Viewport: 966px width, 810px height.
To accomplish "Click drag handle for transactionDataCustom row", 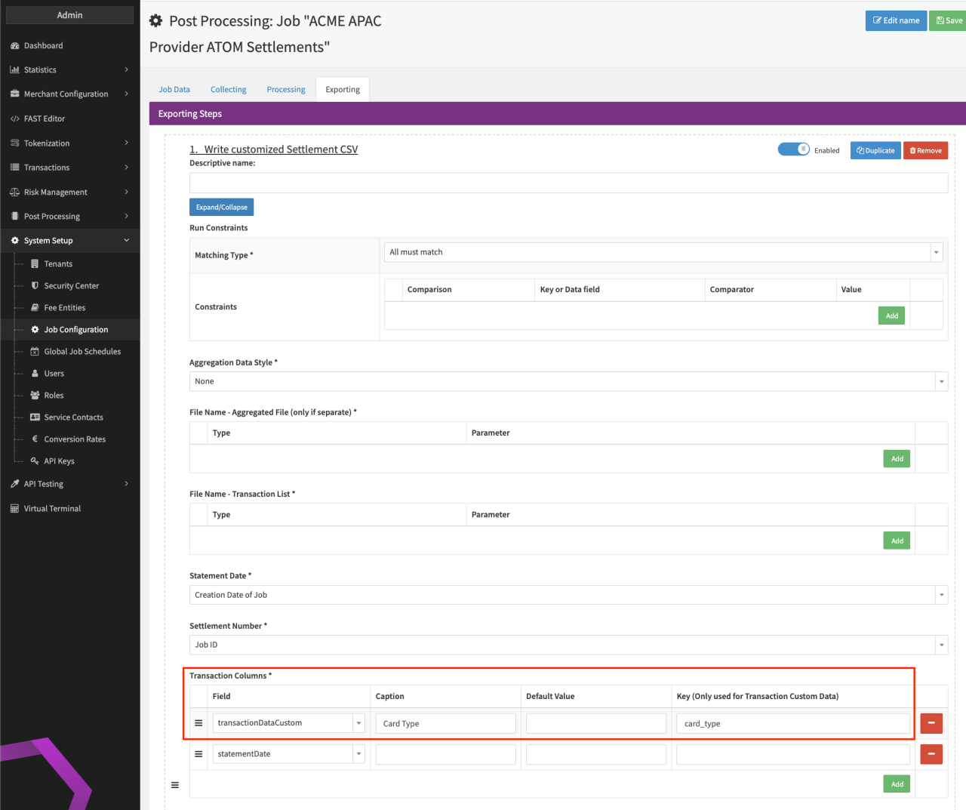I will [198, 723].
